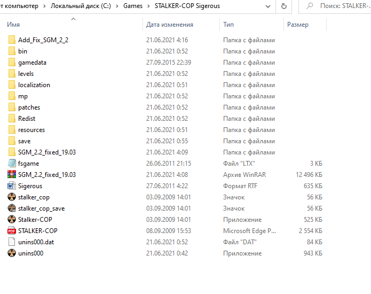Click the size 943 КБ
Viewport: 371px width, 294px height.
pos(313,253)
